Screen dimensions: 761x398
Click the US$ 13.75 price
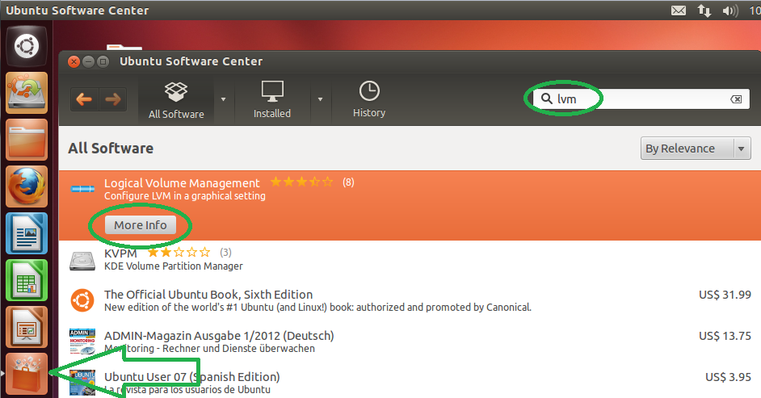725,336
